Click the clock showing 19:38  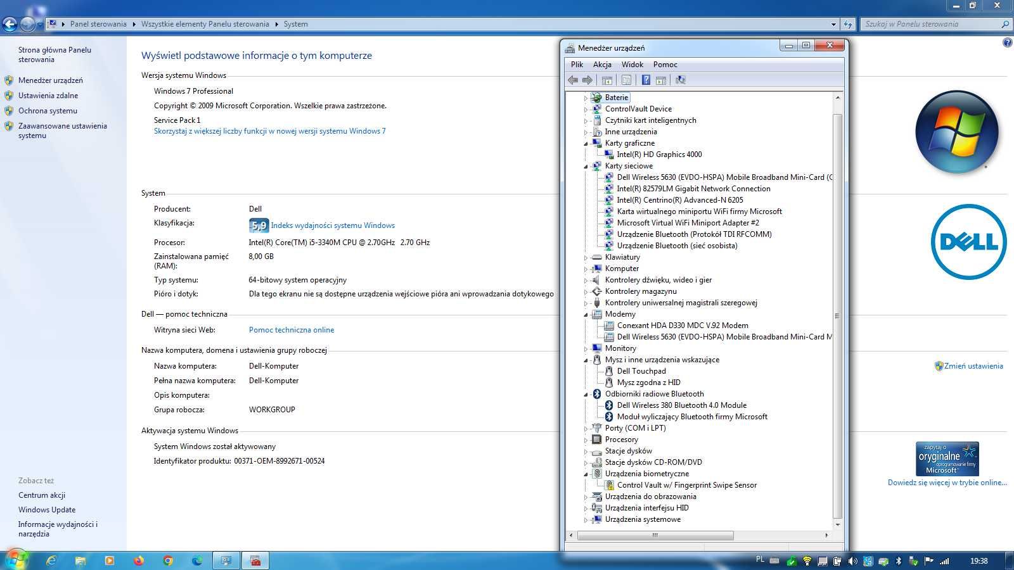click(979, 561)
